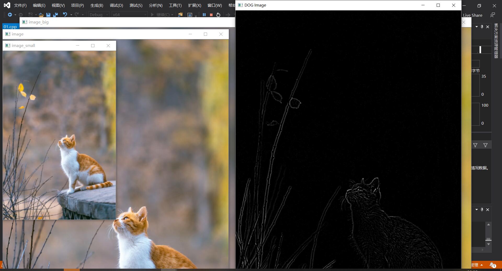Viewport: 502px width, 271px height.
Task: Expand the navigate backward history dropdown
Action: 15,15
